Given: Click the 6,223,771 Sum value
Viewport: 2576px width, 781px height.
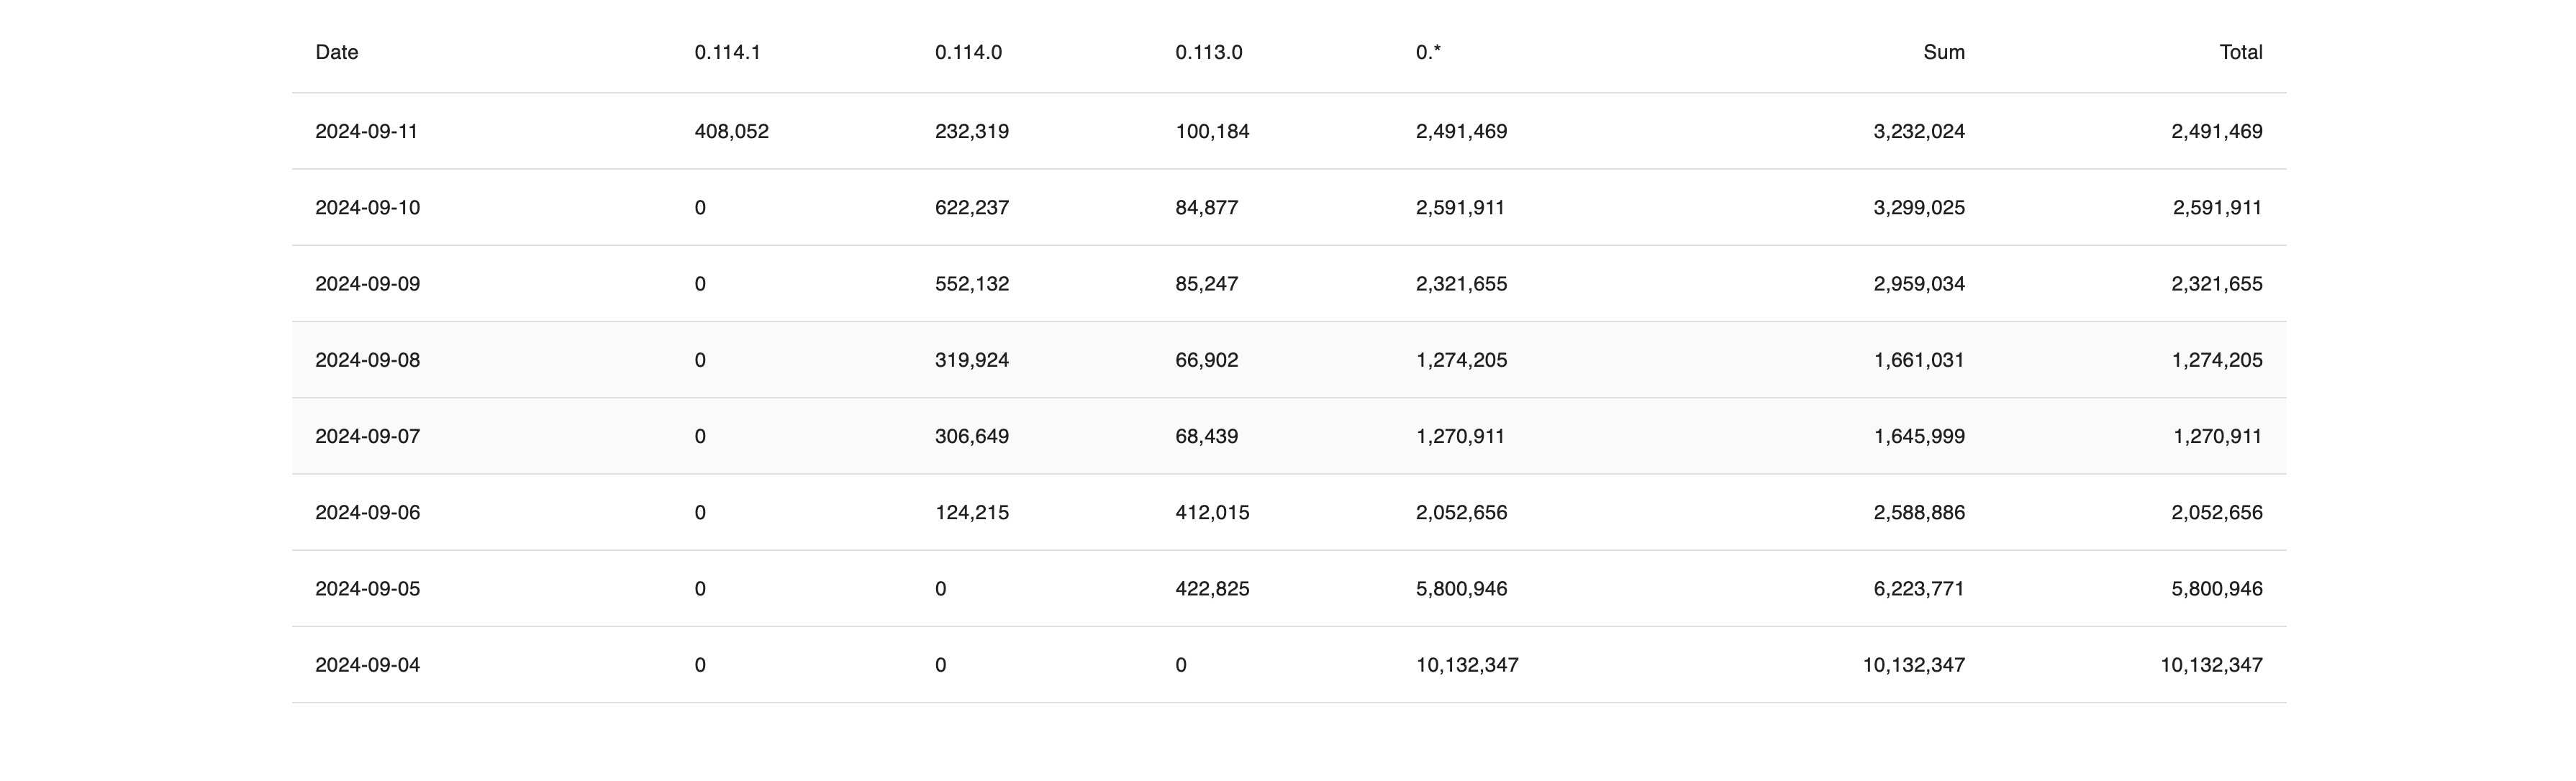Looking at the screenshot, I should coord(1918,589).
